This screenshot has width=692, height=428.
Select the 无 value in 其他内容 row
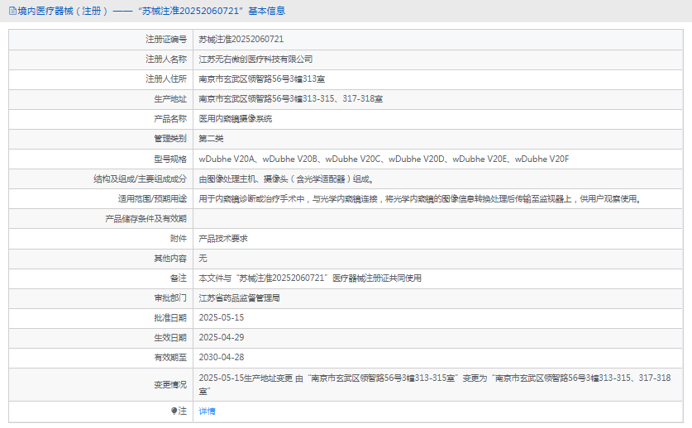pos(203,259)
